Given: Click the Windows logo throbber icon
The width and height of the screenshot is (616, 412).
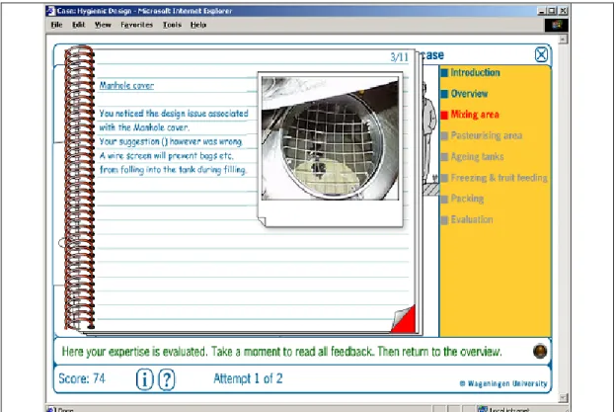Looking at the screenshot, I should [556, 25].
